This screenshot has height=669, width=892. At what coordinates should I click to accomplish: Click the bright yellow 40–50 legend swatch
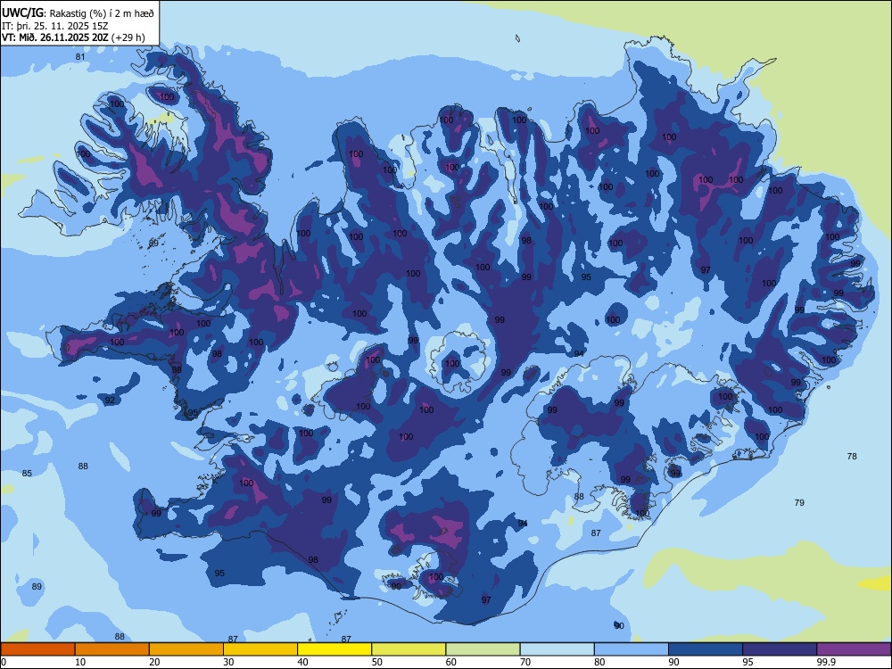pos(334,649)
